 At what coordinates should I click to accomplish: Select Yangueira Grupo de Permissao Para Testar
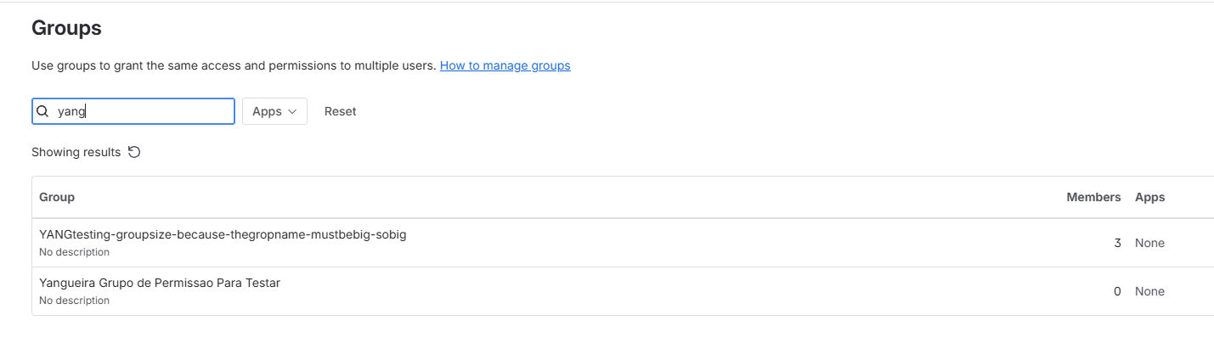point(160,283)
